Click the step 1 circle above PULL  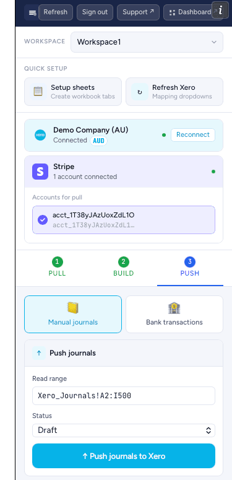[57, 262]
